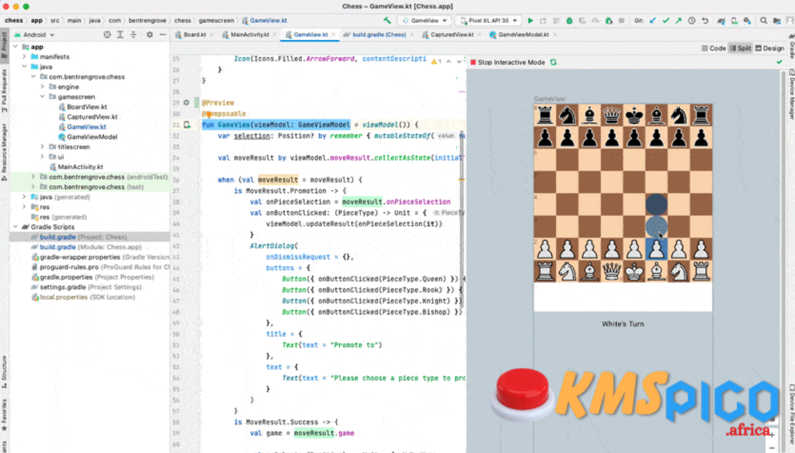
Task: Switch editor to Code view mode
Action: 714,48
